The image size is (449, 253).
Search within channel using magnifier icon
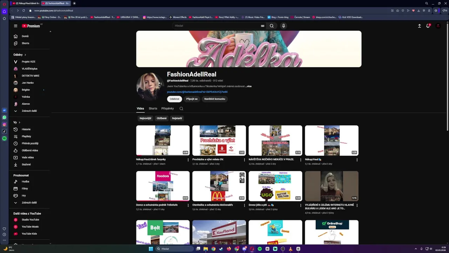click(x=181, y=109)
